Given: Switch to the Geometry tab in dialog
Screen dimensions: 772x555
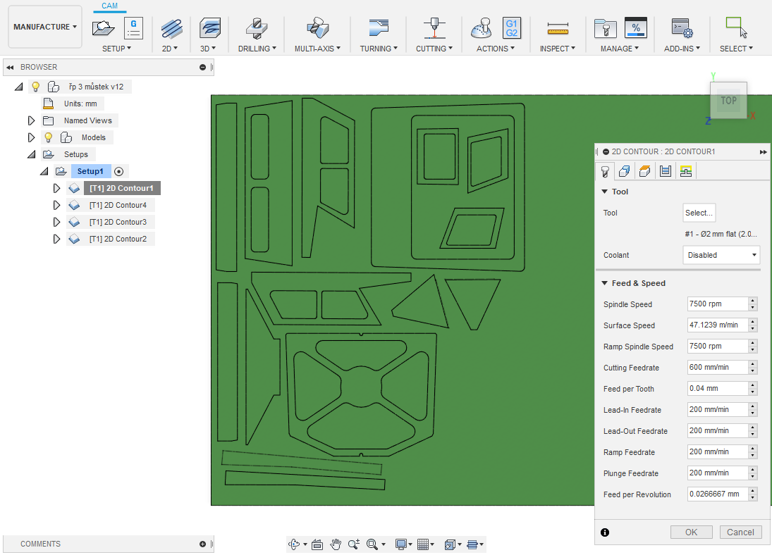Looking at the screenshot, I should coord(624,170).
